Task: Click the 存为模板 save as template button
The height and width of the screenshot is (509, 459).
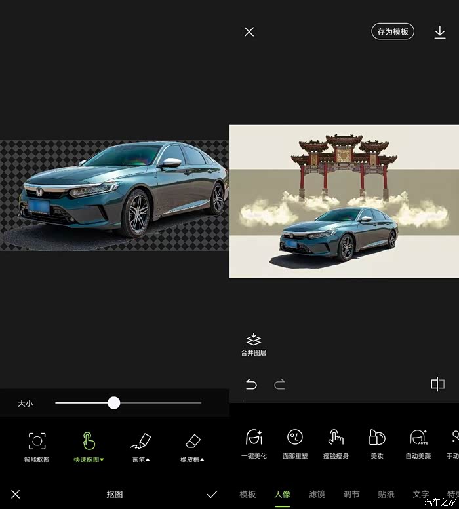Action: click(x=393, y=31)
